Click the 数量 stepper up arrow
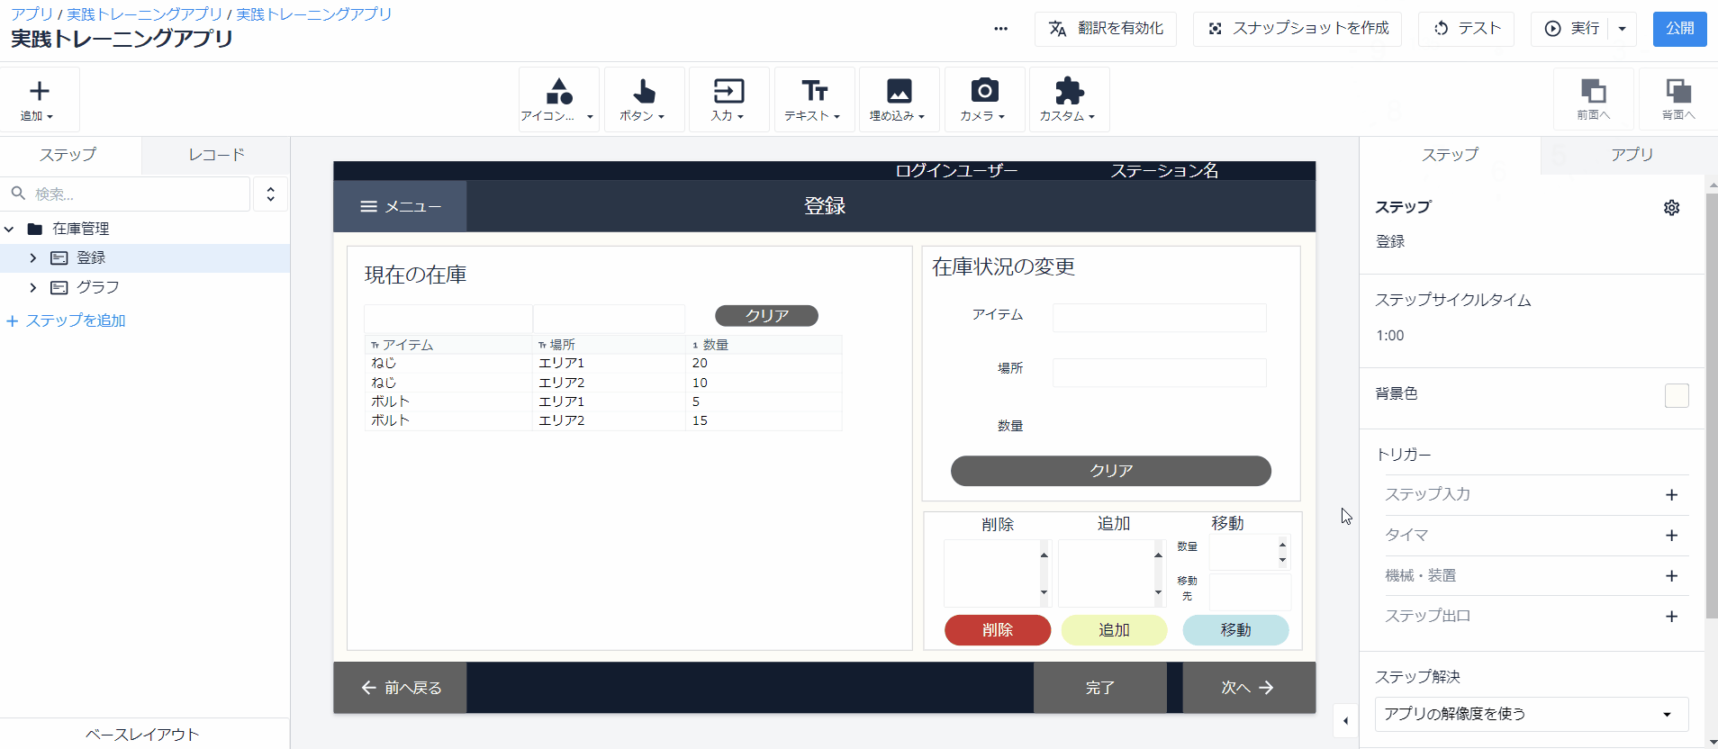The image size is (1718, 749). [x=1282, y=545]
